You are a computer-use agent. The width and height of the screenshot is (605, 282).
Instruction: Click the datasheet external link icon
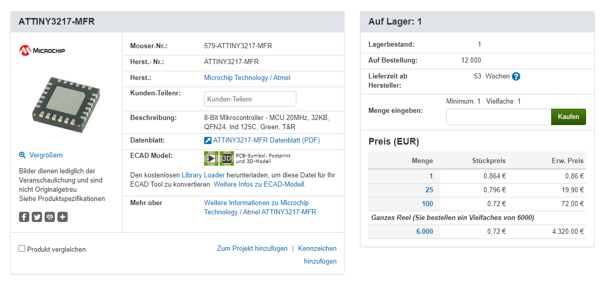click(208, 140)
